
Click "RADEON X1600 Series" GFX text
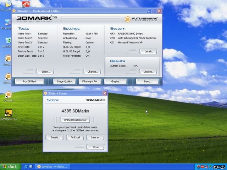pyautogui.click(x=130, y=34)
